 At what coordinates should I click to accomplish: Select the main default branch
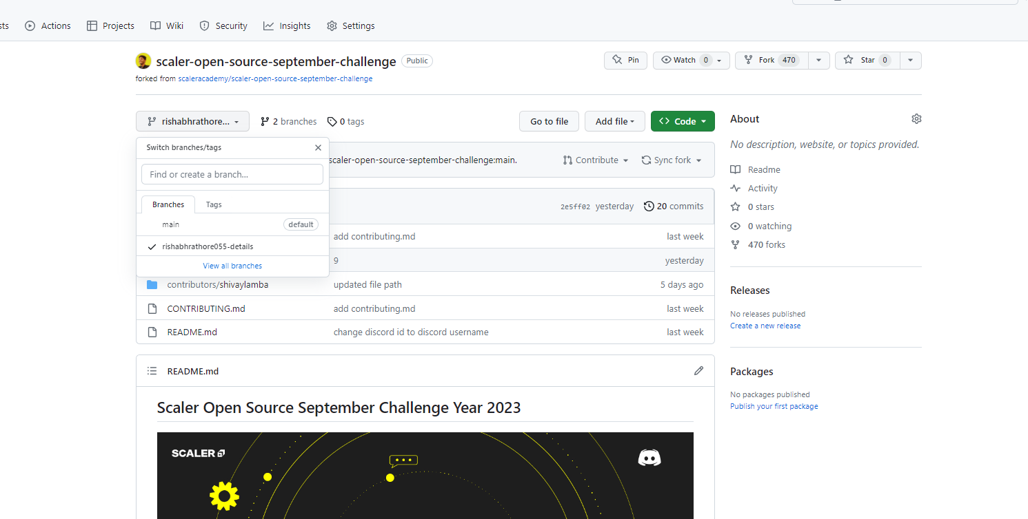(170, 224)
